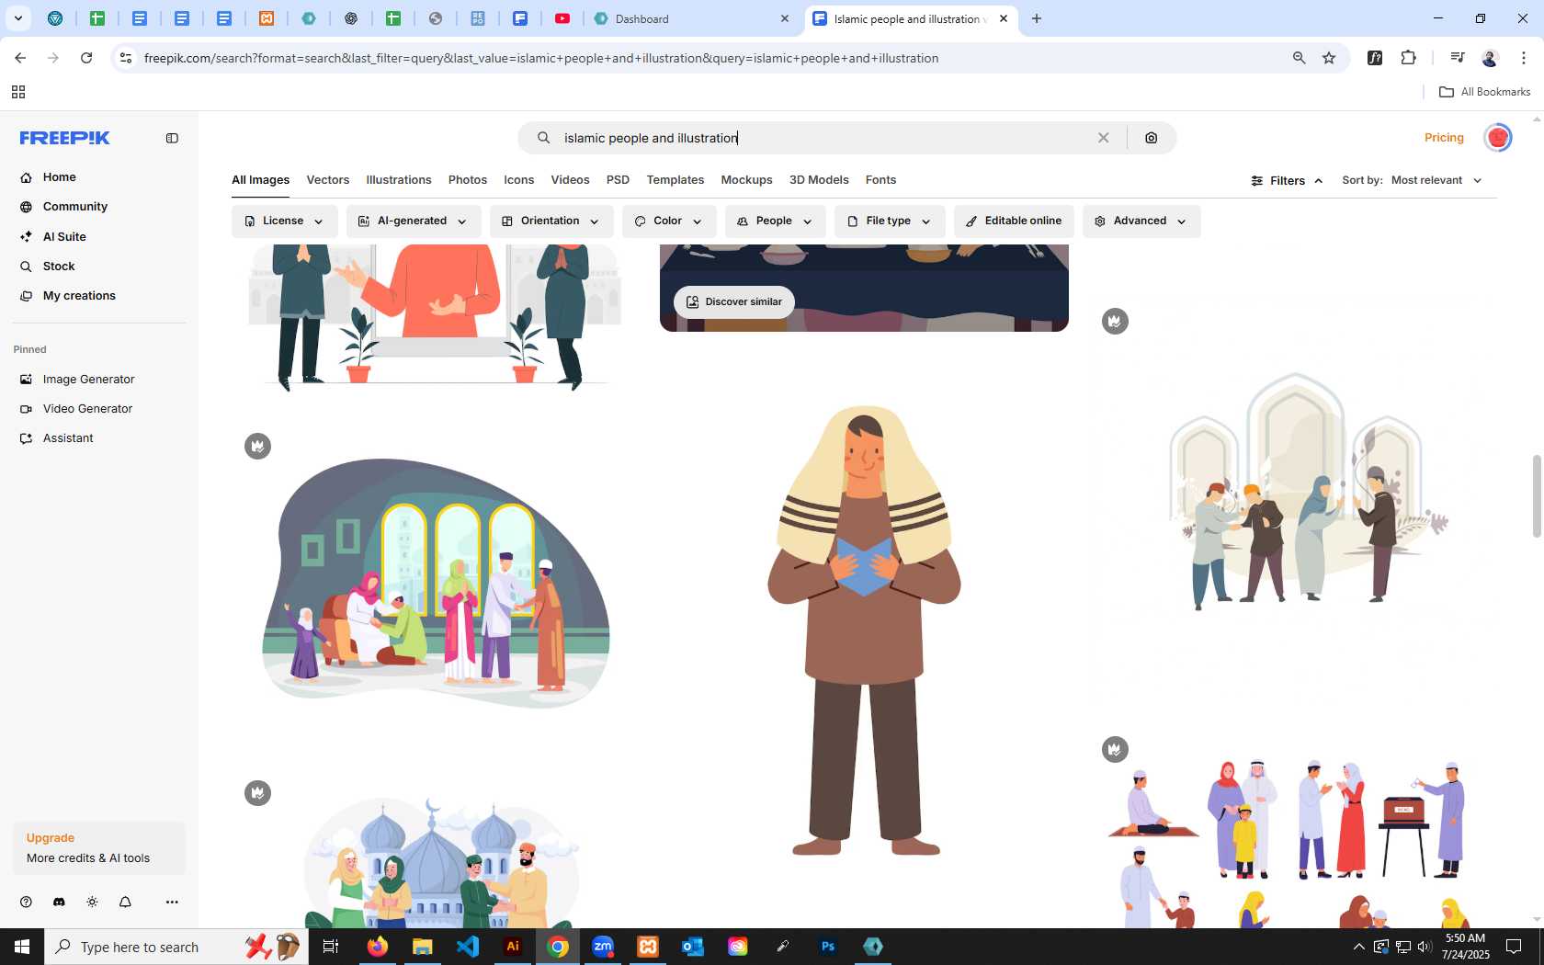This screenshot has height=965, width=1544.
Task: Open Discord icon in sidebar footer
Action: (59, 902)
